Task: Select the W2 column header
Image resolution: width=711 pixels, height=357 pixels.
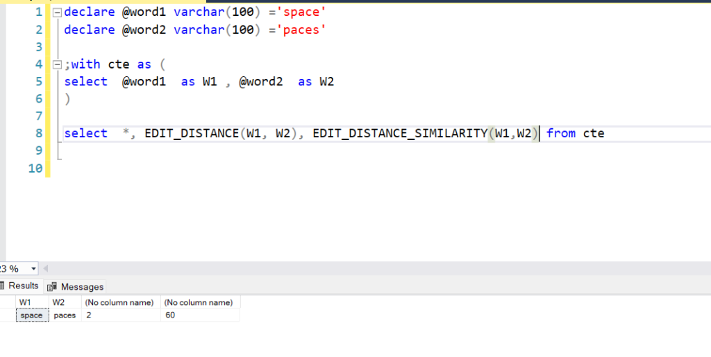Action: (x=65, y=302)
